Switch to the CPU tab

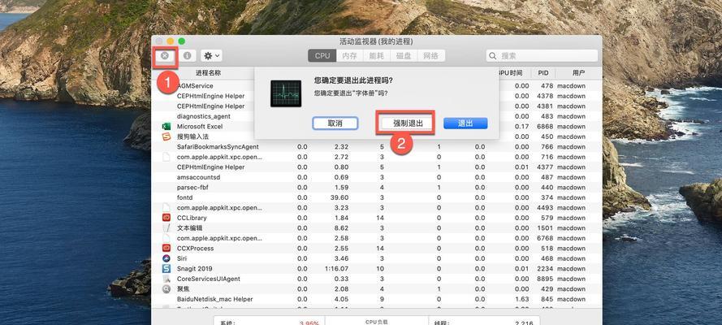(322, 56)
